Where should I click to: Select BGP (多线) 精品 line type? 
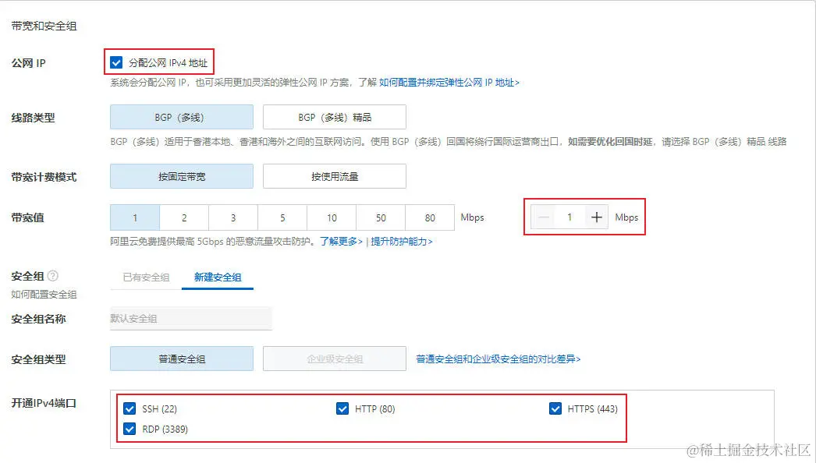335,116
